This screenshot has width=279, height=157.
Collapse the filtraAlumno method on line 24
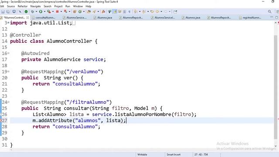[8, 102]
